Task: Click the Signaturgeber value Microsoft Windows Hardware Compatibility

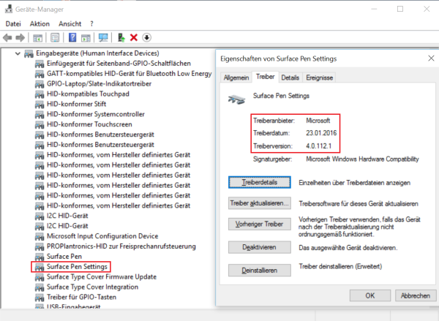Action: [x=362, y=159]
